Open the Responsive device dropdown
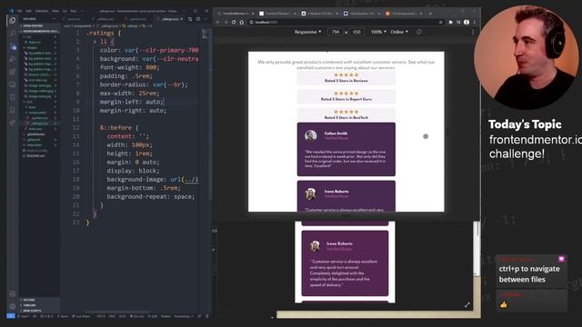This screenshot has height=327, width=582. [307, 32]
